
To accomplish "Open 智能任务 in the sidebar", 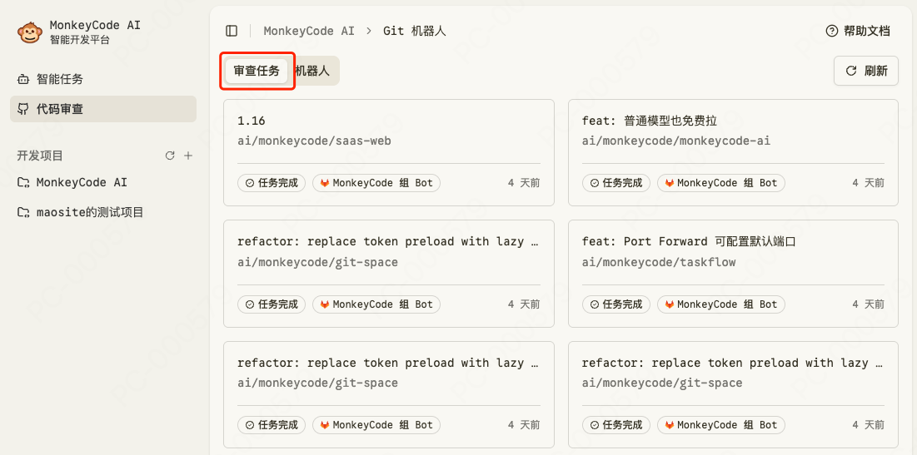I will click(x=59, y=79).
